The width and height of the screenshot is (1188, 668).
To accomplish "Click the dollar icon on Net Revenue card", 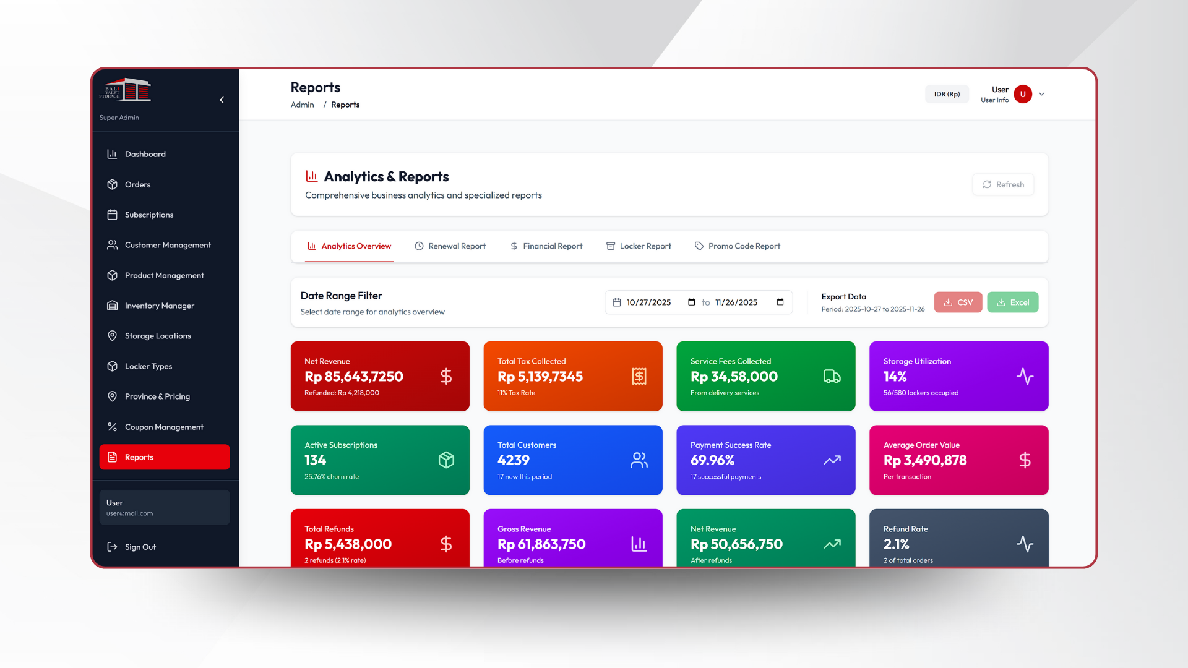I will click(x=446, y=376).
